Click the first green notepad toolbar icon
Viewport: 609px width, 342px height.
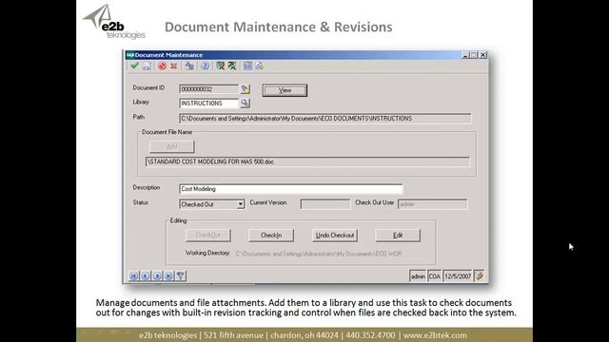pyautogui.click(x=221, y=66)
